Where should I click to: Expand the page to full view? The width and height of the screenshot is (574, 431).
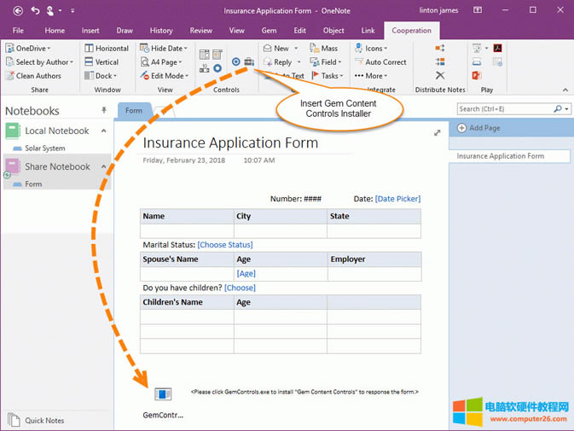point(438,133)
